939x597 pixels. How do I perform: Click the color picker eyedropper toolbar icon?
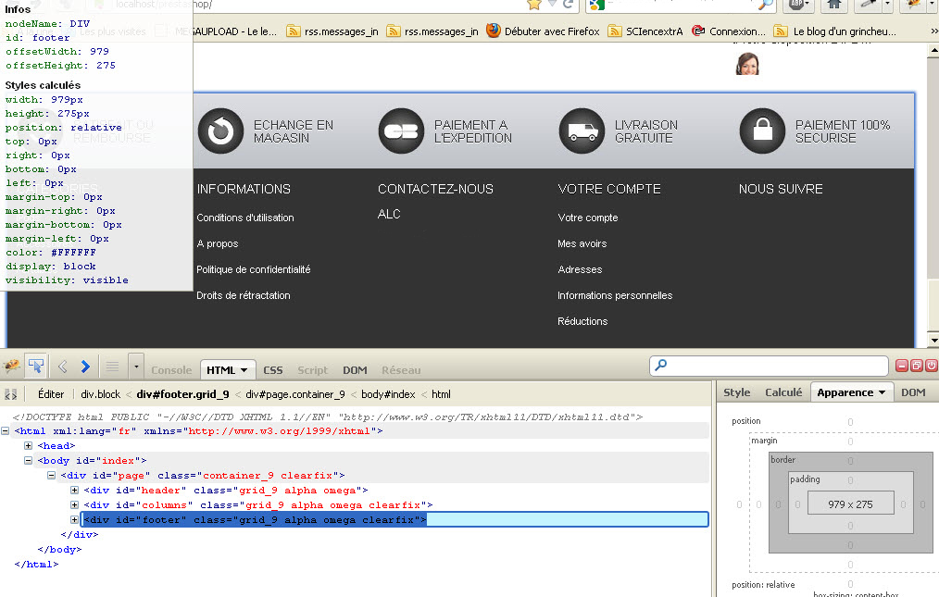868,5
